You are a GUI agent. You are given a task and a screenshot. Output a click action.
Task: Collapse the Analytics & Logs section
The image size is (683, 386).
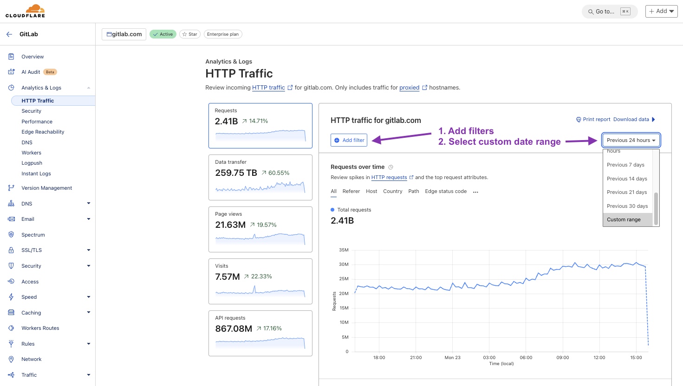click(x=89, y=88)
